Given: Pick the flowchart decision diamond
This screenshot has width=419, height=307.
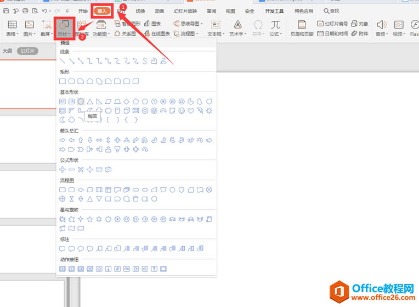Looking at the screenshot, I should pos(81,190).
